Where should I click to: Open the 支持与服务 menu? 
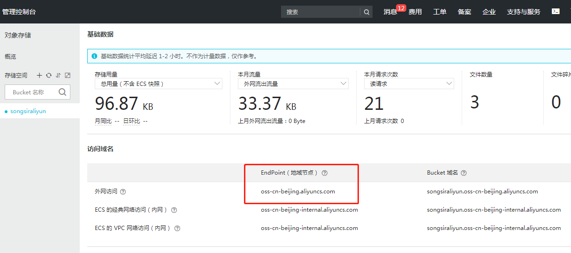(524, 12)
